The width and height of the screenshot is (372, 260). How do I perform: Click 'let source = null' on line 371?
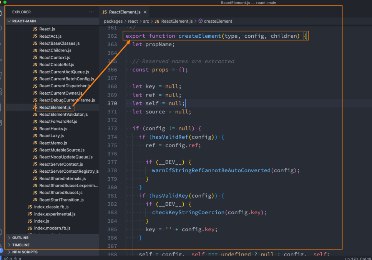[x=161, y=112]
